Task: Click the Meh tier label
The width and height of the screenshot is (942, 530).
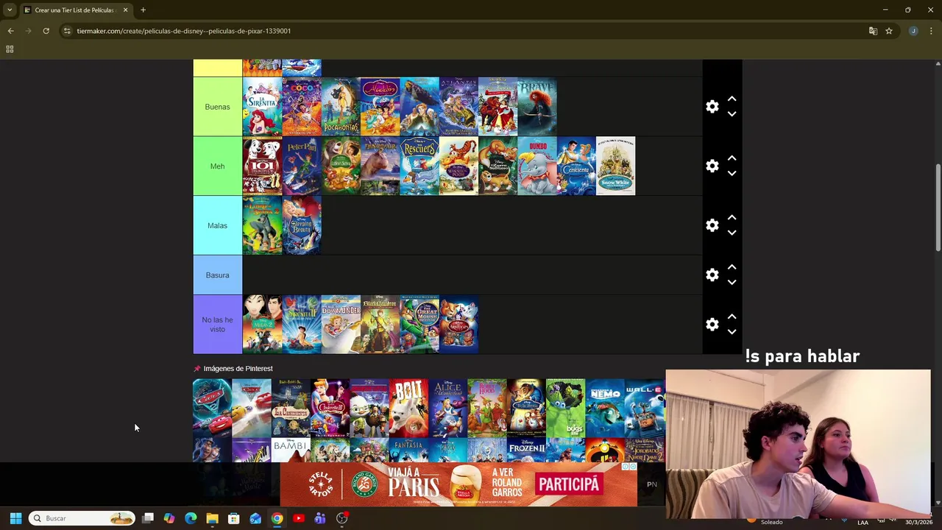Action: 217,166
